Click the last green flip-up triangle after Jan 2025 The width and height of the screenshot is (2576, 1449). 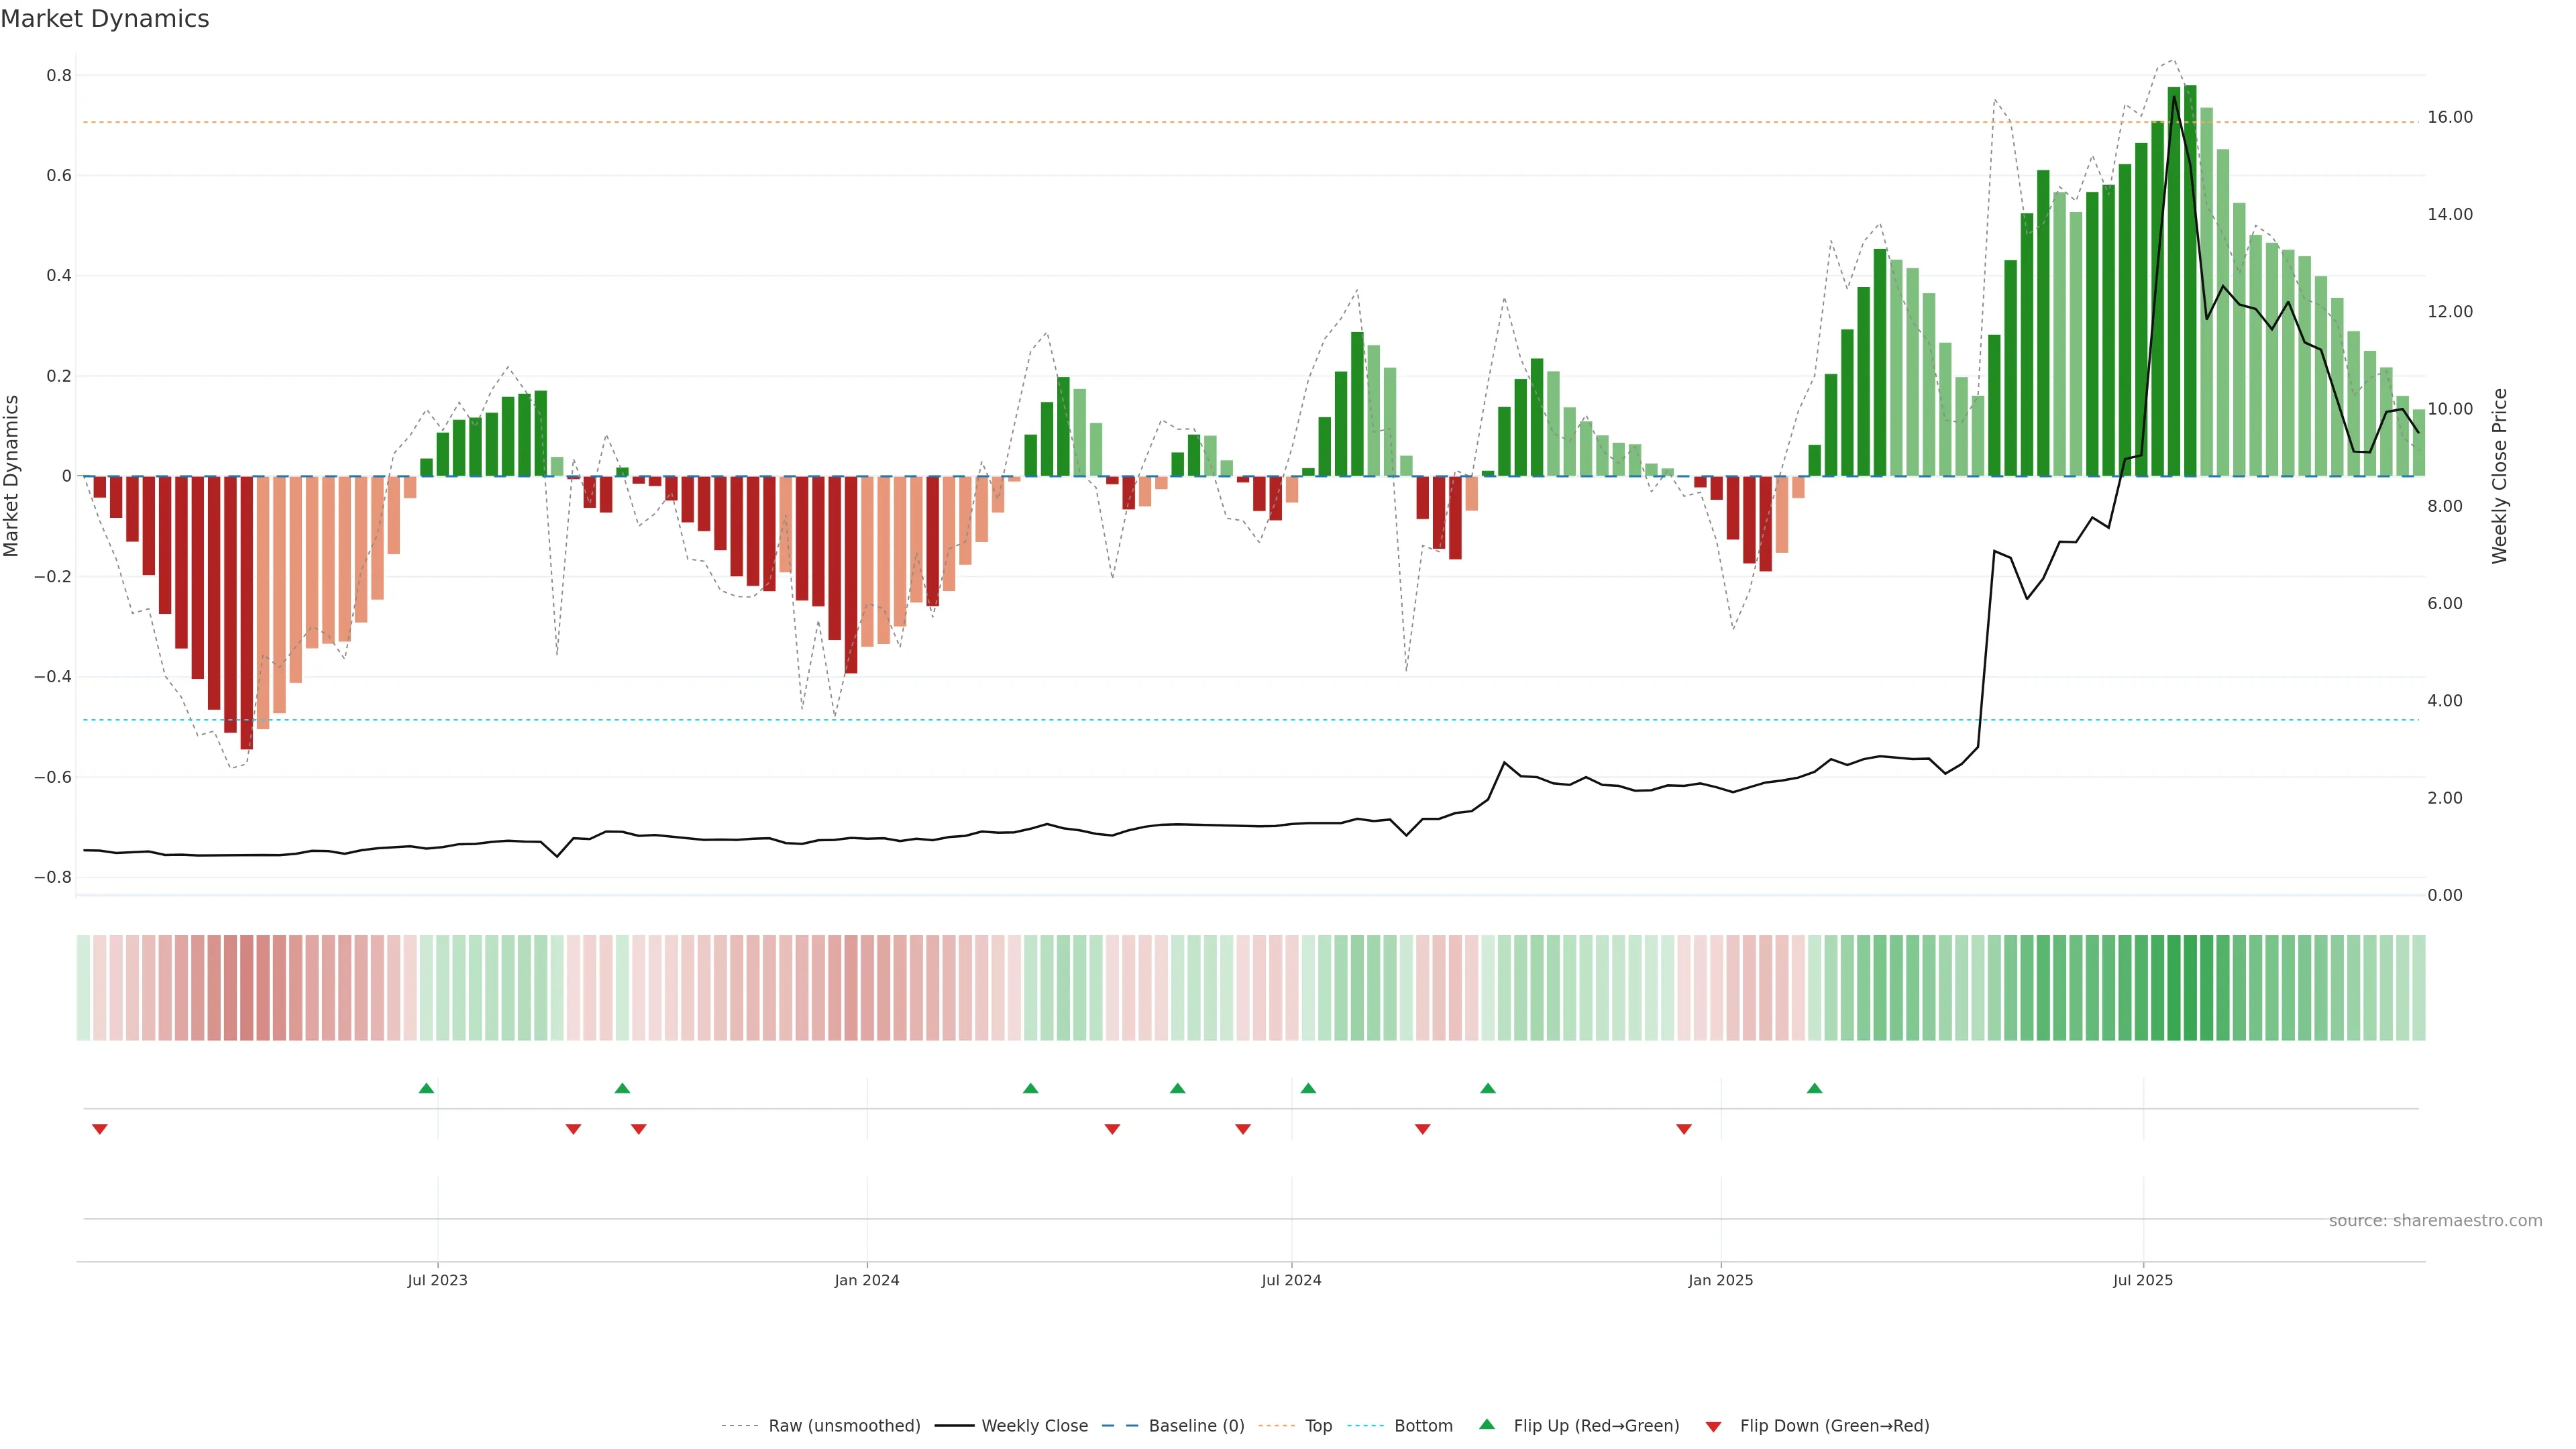point(1814,1088)
